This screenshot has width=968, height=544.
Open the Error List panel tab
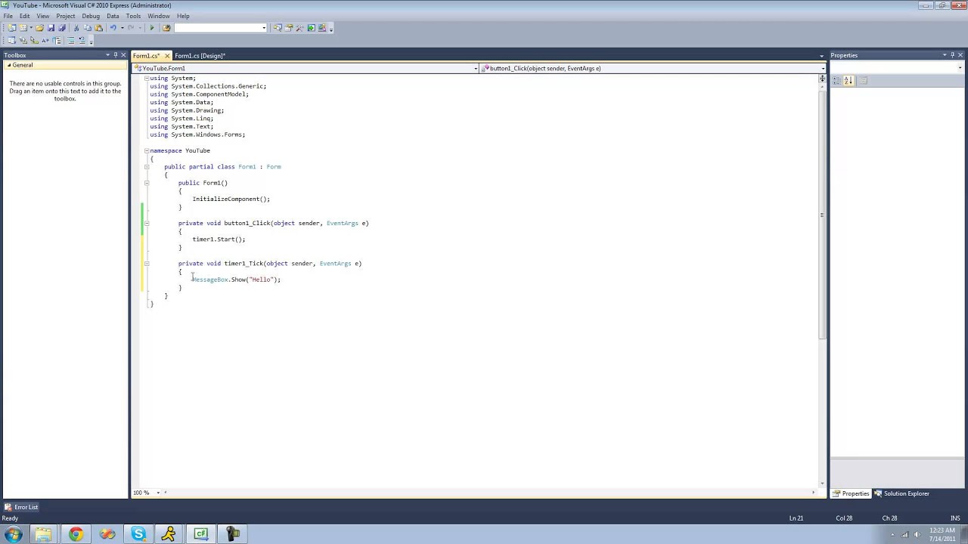click(21, 507)
